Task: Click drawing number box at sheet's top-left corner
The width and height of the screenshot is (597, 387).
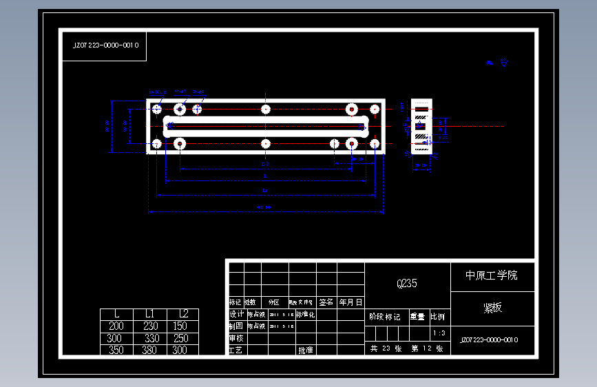Action: pyautogui.click(x=105, y=46)
